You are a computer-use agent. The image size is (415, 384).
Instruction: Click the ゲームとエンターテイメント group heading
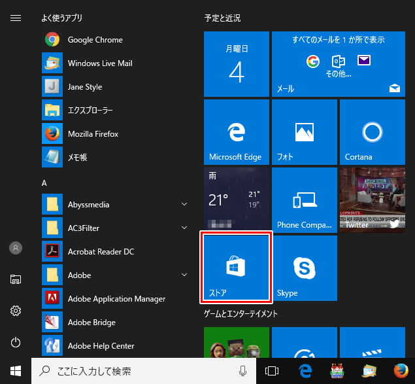[241, 314]
